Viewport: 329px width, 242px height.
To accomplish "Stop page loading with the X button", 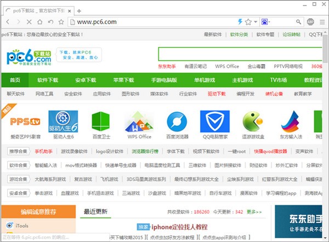I will 28,22.
